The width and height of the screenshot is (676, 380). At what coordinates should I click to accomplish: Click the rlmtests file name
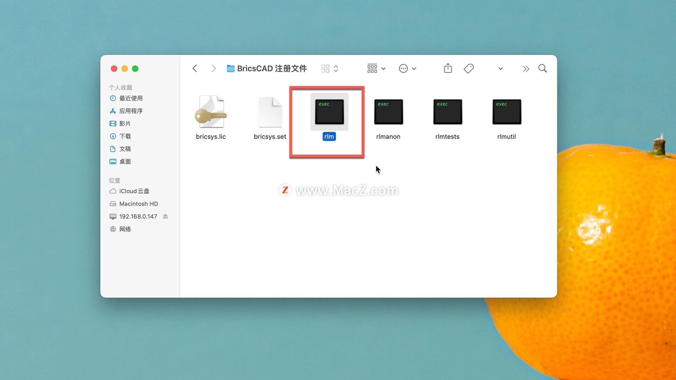(447, 137)
